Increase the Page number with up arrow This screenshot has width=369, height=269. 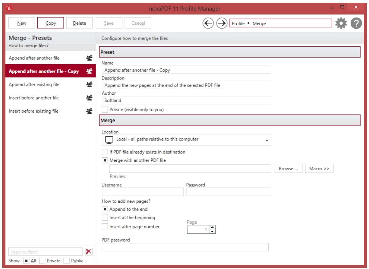click(x=212, y=227)
